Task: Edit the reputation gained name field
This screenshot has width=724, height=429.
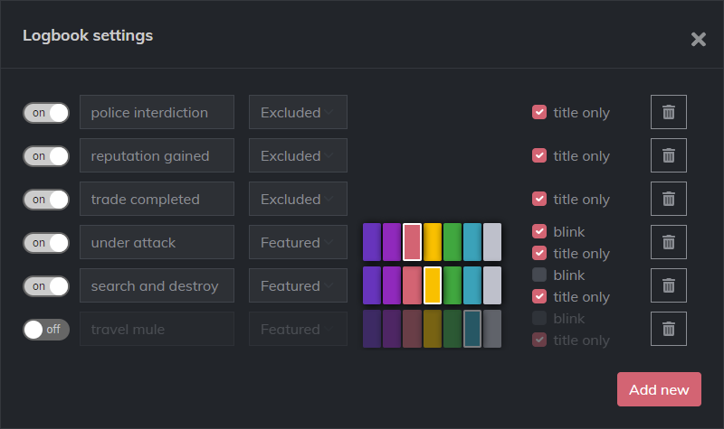Action: (157, 156)
